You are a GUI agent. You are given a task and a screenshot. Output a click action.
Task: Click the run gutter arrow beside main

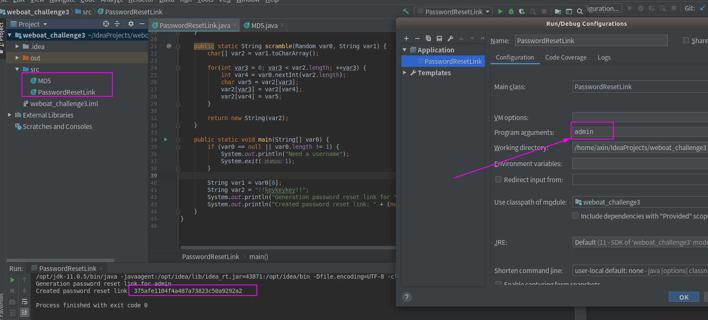point(166,139)
